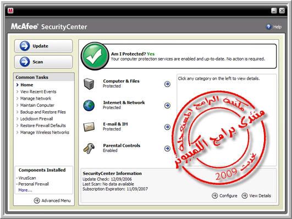The height and width of the screenshot is (219, 292).
Task: Close the SecurityCenter window
Action: click(x=282, y=10)
